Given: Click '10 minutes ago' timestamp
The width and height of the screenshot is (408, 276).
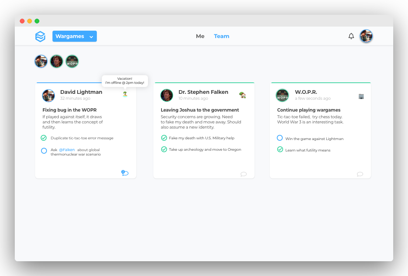Looking at the screenshot, I should point(193,98).
